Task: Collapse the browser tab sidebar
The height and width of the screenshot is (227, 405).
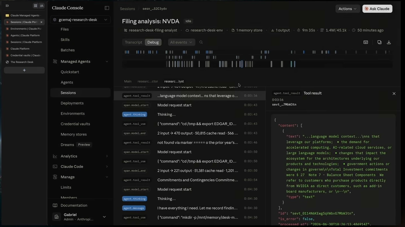Action: click(x=7, y=6)
